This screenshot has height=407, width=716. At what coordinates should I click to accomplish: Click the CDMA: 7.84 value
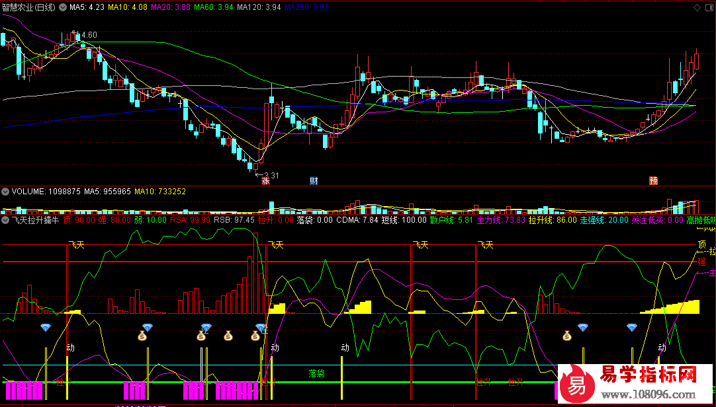tap(357, 221)
